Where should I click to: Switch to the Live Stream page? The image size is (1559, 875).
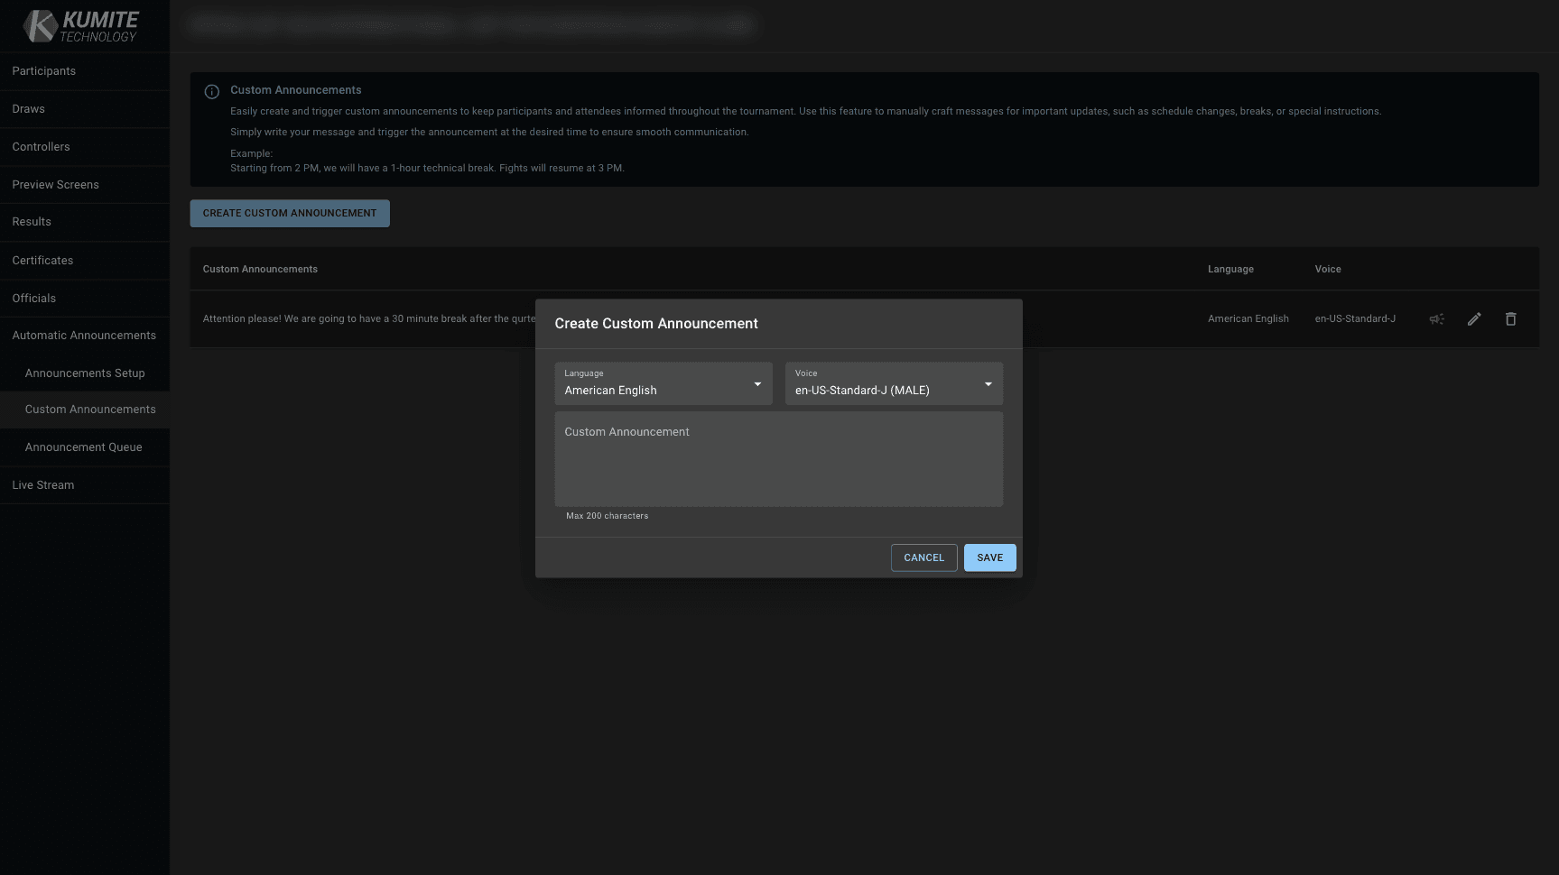point(42,484)
